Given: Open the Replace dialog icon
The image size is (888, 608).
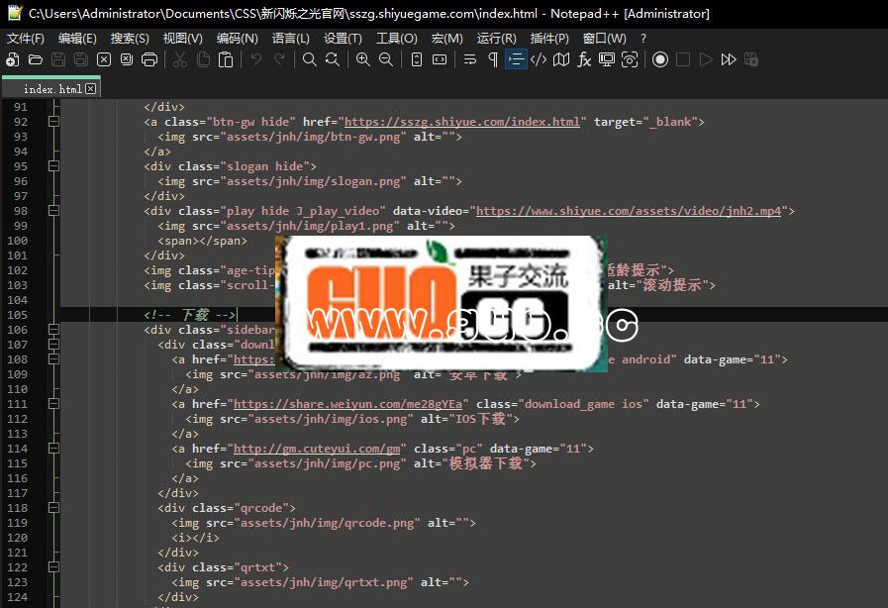Looking at the screenshot, I should [x=333, y=59].
